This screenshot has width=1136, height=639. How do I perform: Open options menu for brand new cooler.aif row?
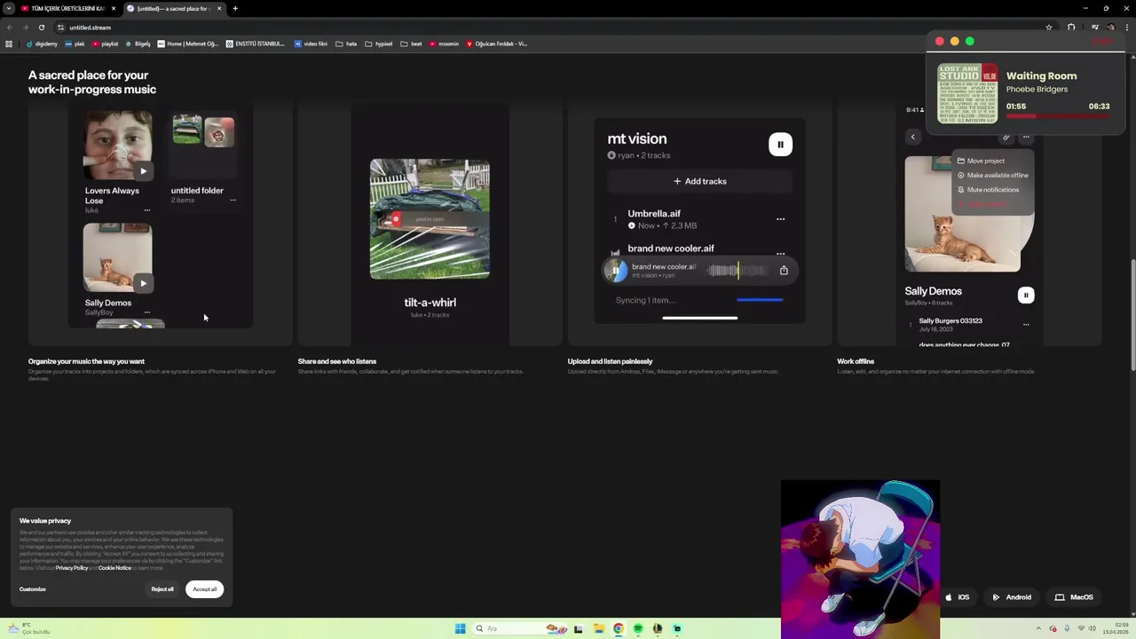(780, 252)
